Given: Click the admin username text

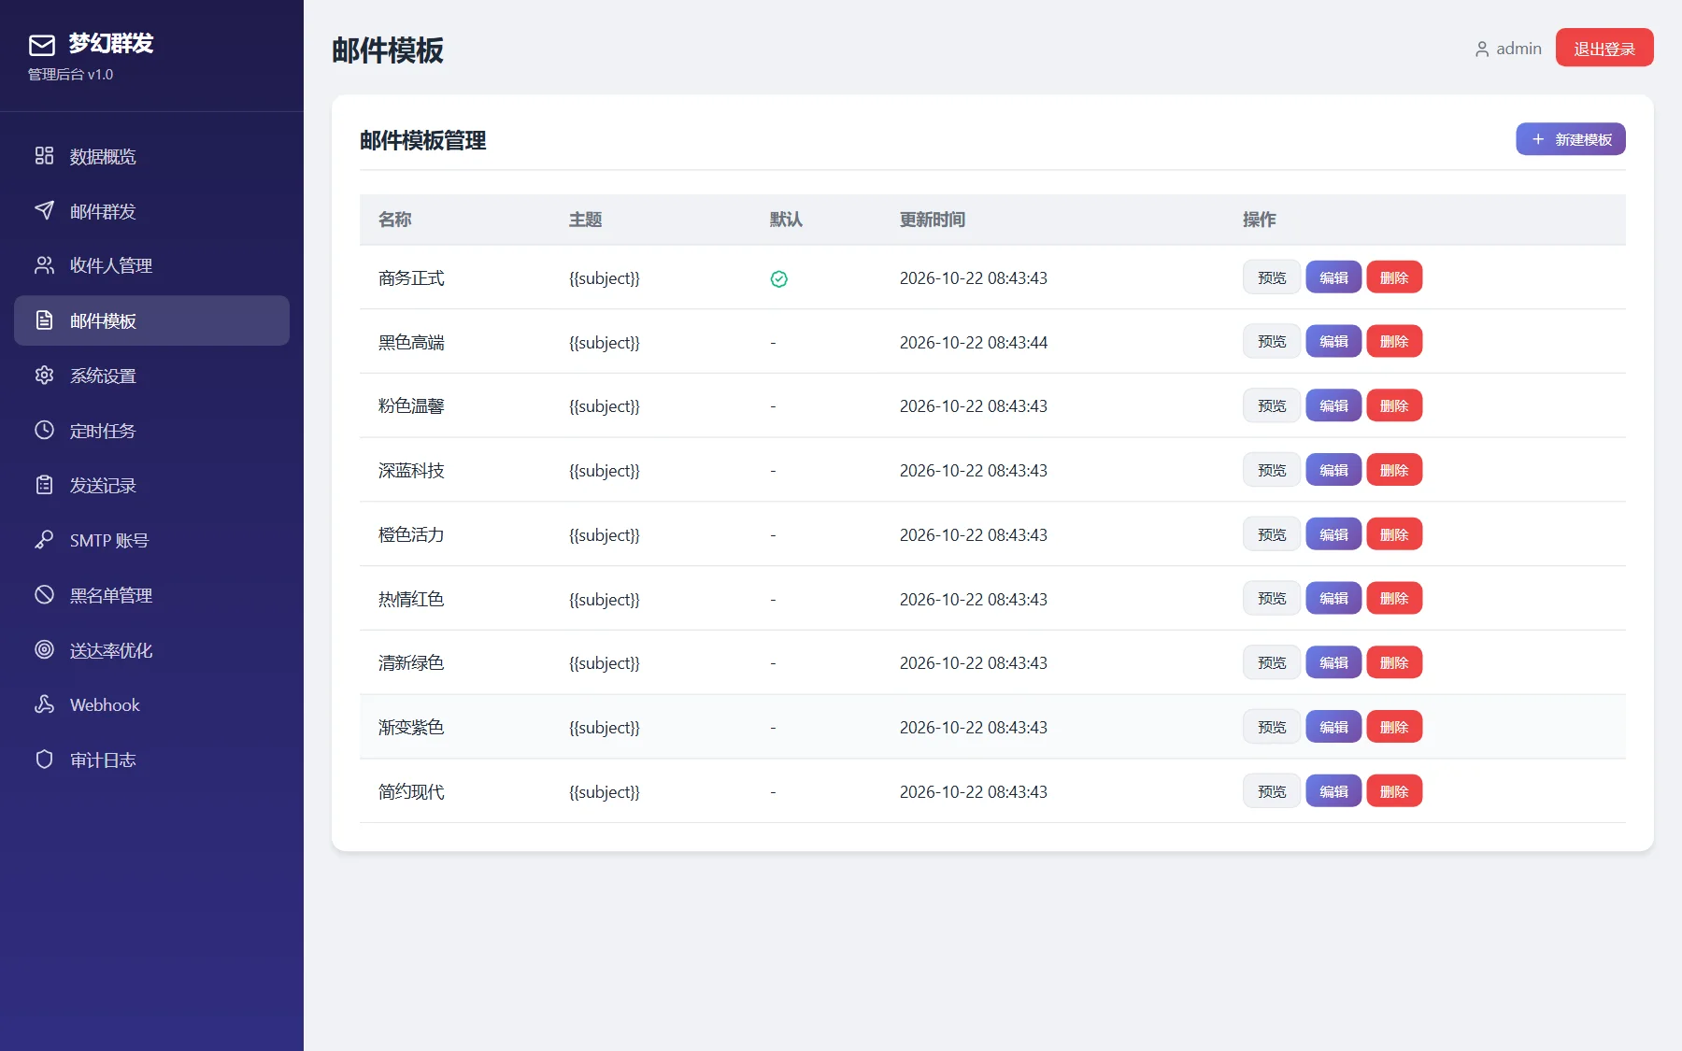Looking at the screenshot, I should (x=1518, y=49).
